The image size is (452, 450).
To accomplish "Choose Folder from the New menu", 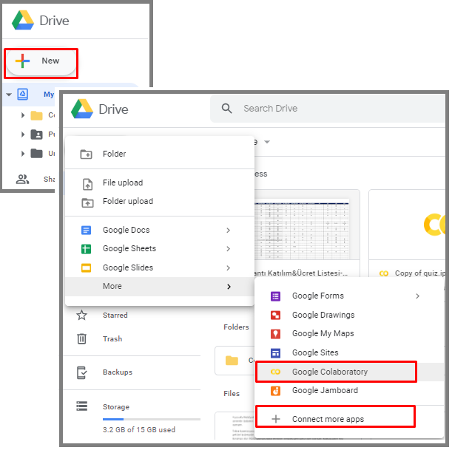I will (x=160, y=154).
